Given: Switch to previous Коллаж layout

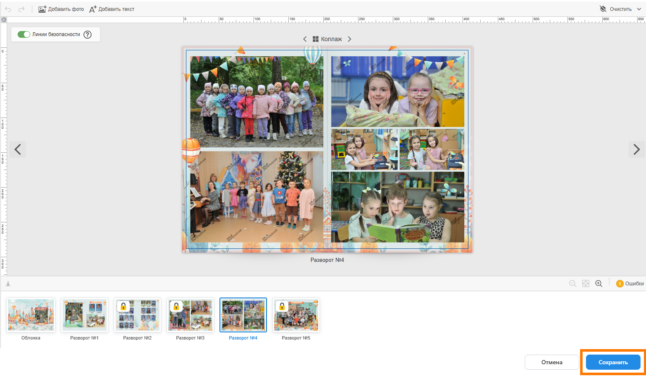Looking at the screenshot, I should point(305,39).
